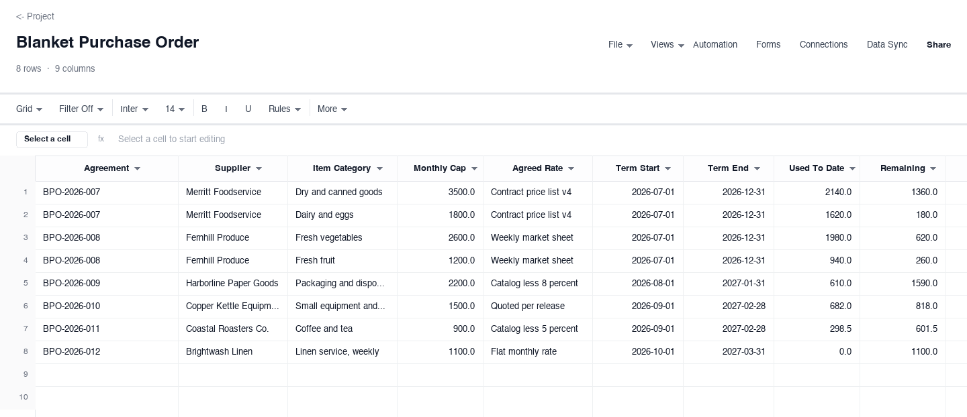967x417 pixels.
Task: Click the fx function icon
Action: pos(101,139)
